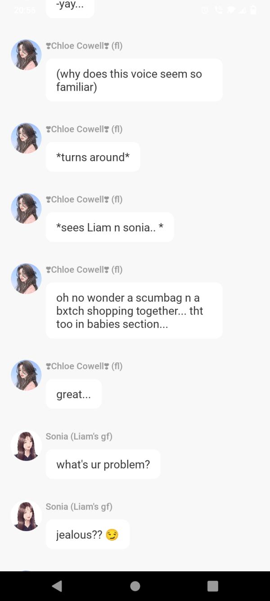Open Sonia (Liam's gf) name above "jealous??"

click(79, 507)
